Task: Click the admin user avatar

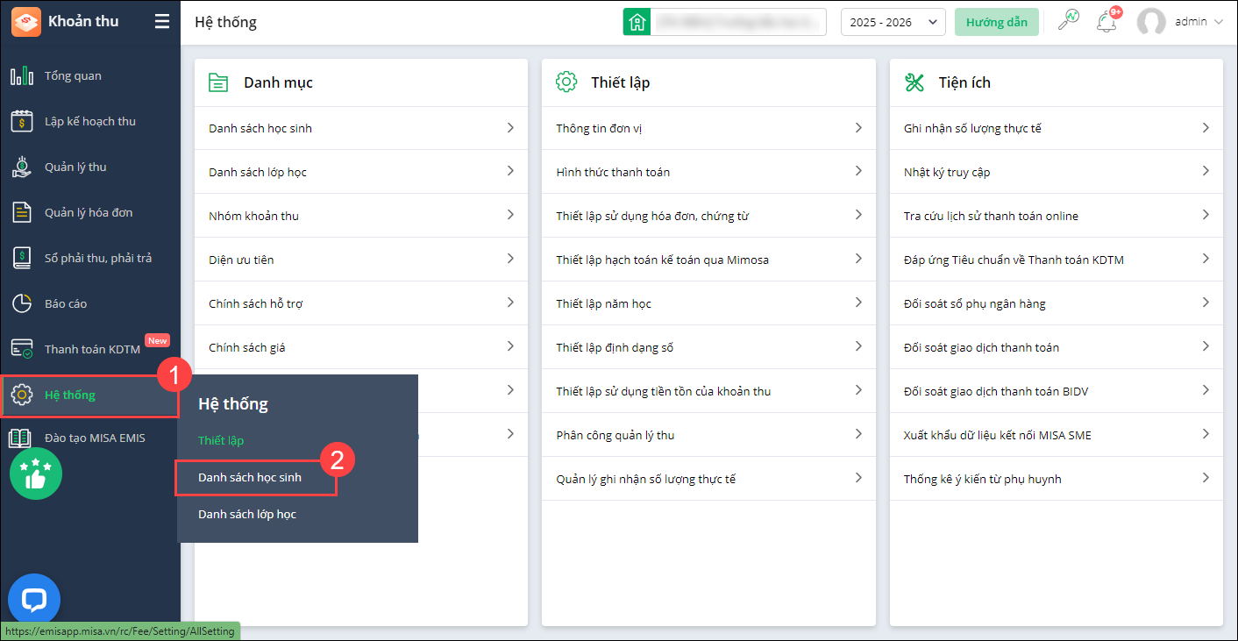Action: 1151,22
